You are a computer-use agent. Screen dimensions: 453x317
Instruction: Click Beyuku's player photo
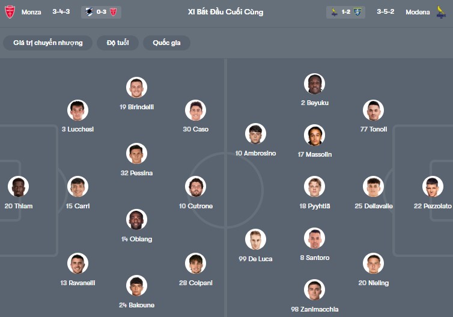tap(314, 83)
